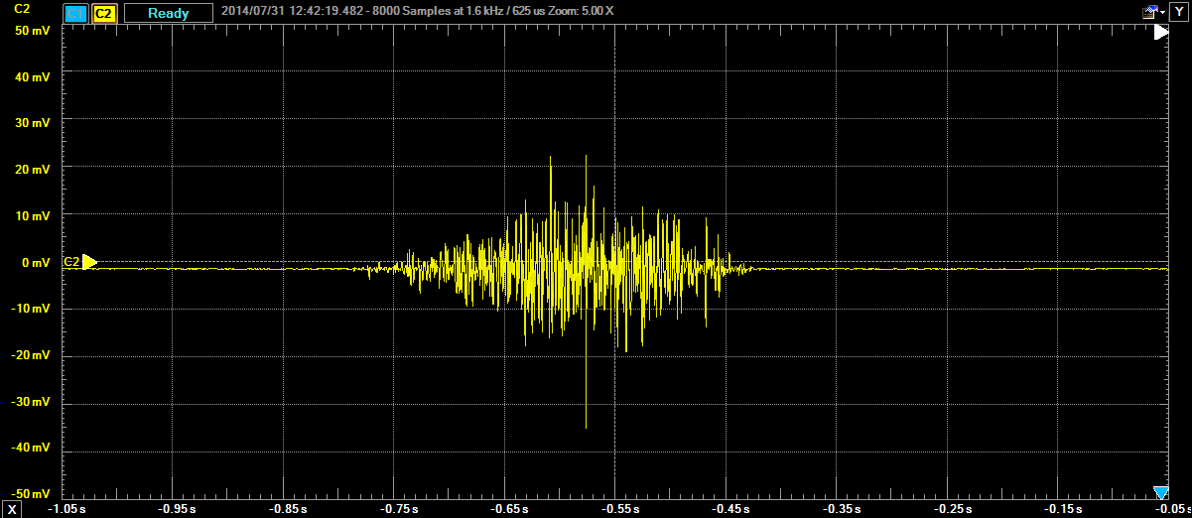Open the display options icon menu
The height and width of the screenshot is (518, 1192).
pos(1150,12)
